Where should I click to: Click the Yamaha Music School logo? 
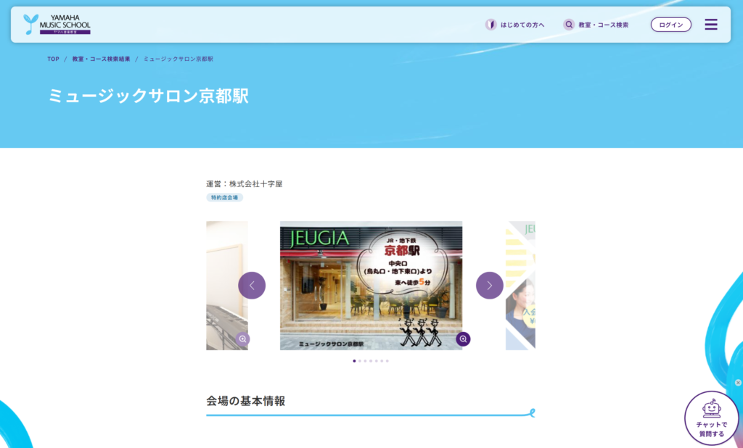57,24
